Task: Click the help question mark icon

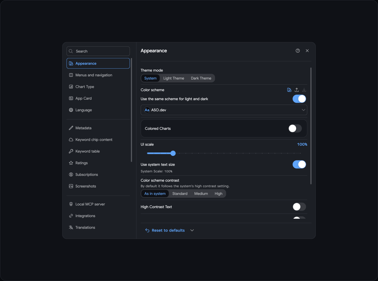Action: click(x=298, y=51)
